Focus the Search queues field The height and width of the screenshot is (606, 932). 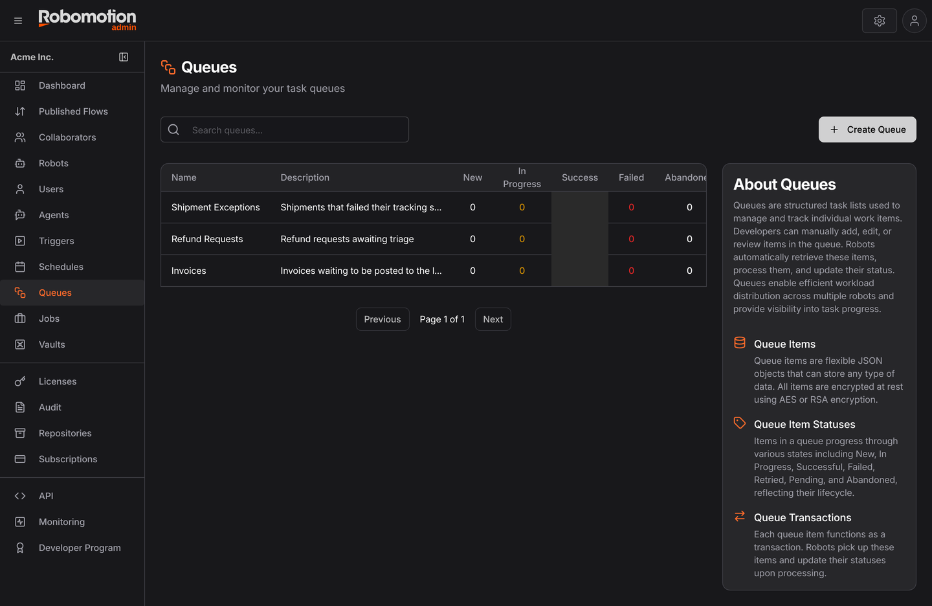pyautogui.click(x=285, y=129)
